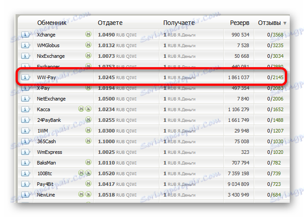Open info icon for 1WM exchanger
This screenshot has height=217, width=304.
click(25, 131)
